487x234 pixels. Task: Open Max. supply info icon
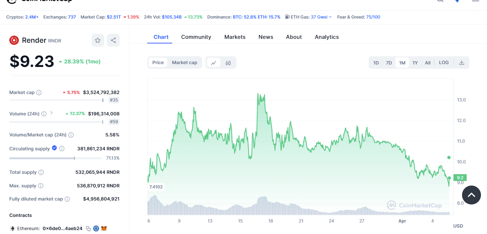click(41, 186)
